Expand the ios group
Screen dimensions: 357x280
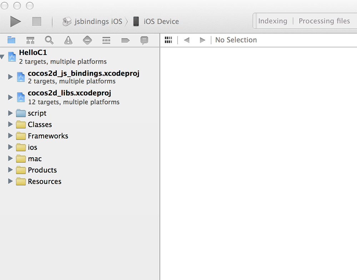click(10, 147)
